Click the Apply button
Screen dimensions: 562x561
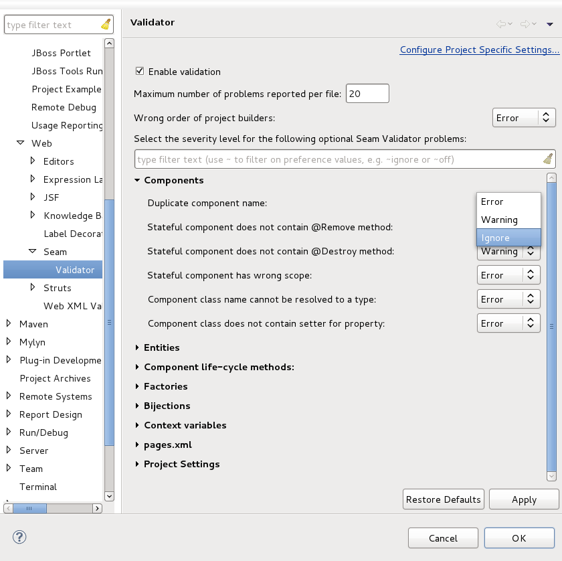[524, 499]
